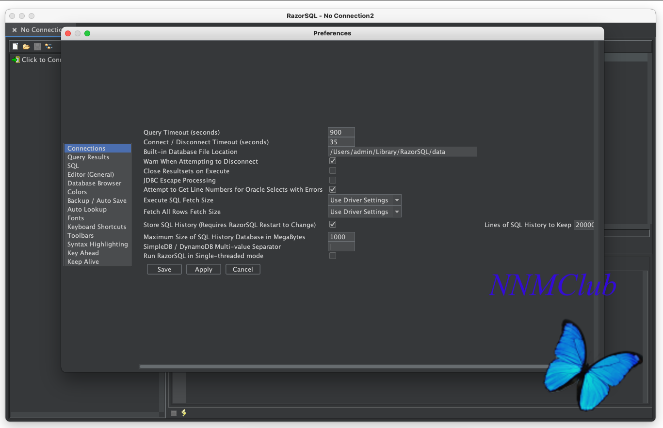
Task: Open the SQL preferences category
Action: [x=97, y=166]
